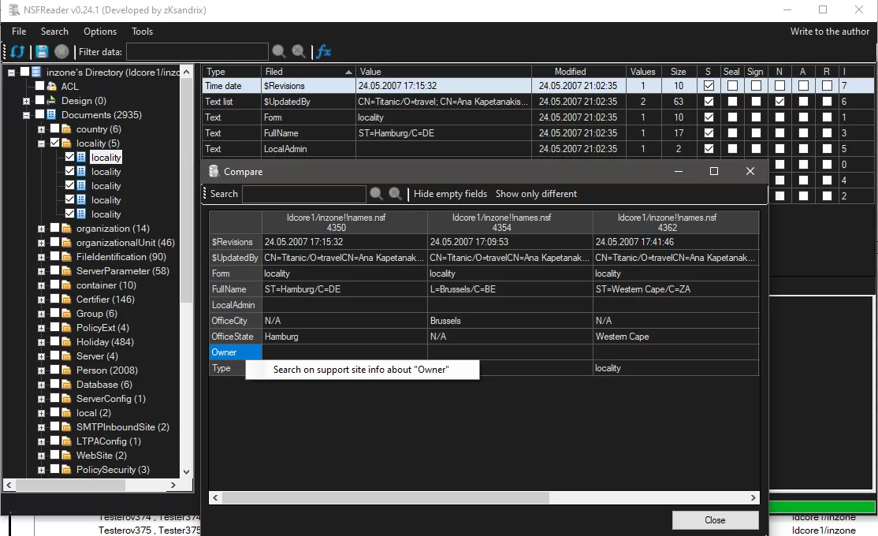Click Hide empty fields in Compare
This screenshot has height=536, width=878.
click(450, 194)
